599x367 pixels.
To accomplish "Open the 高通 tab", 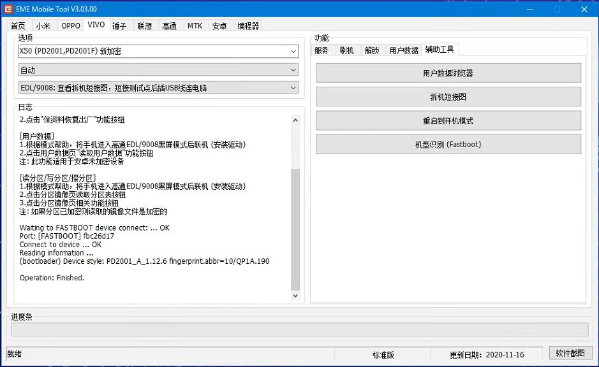I will [170, 26].
